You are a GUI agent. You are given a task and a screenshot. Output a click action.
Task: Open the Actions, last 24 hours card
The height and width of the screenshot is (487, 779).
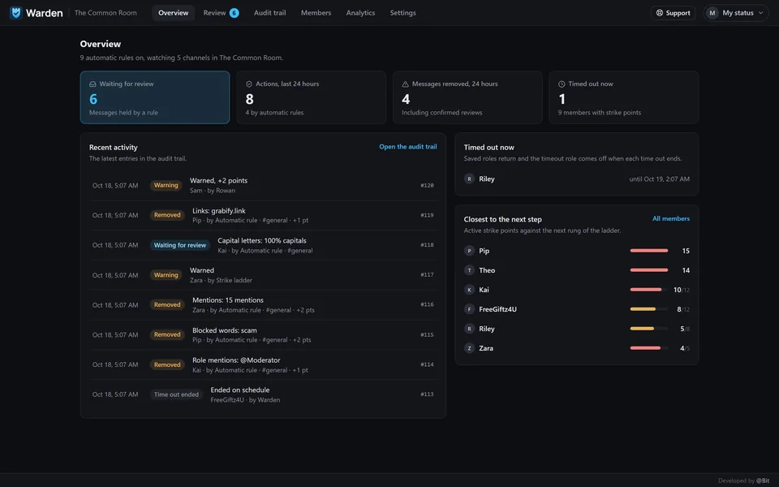click(311, 97)
